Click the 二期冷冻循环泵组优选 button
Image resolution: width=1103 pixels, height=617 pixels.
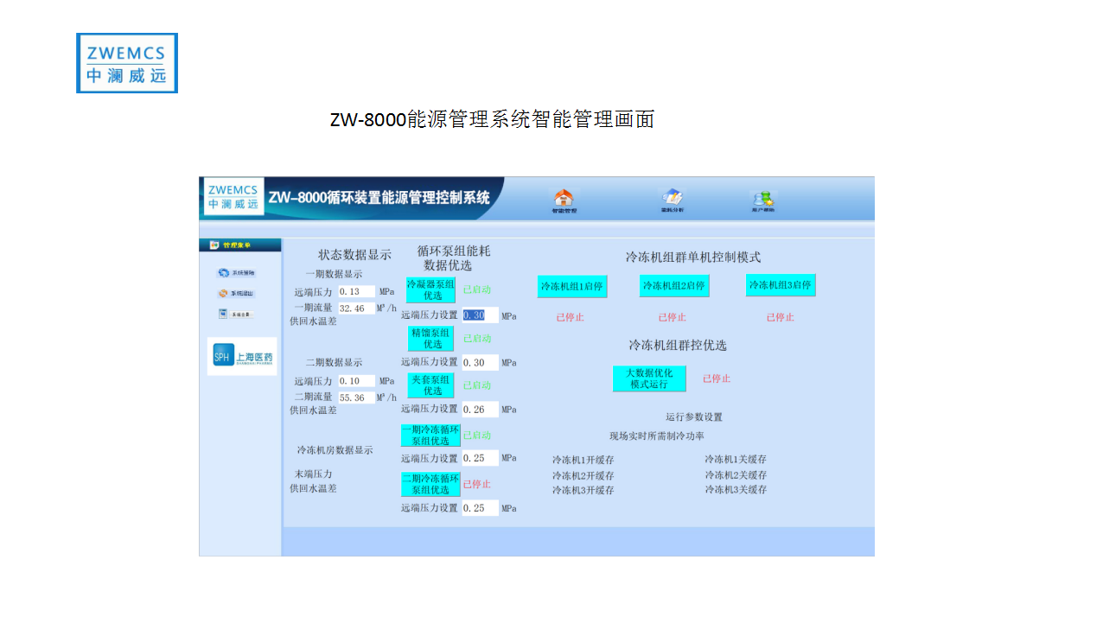tap(430, 484)
